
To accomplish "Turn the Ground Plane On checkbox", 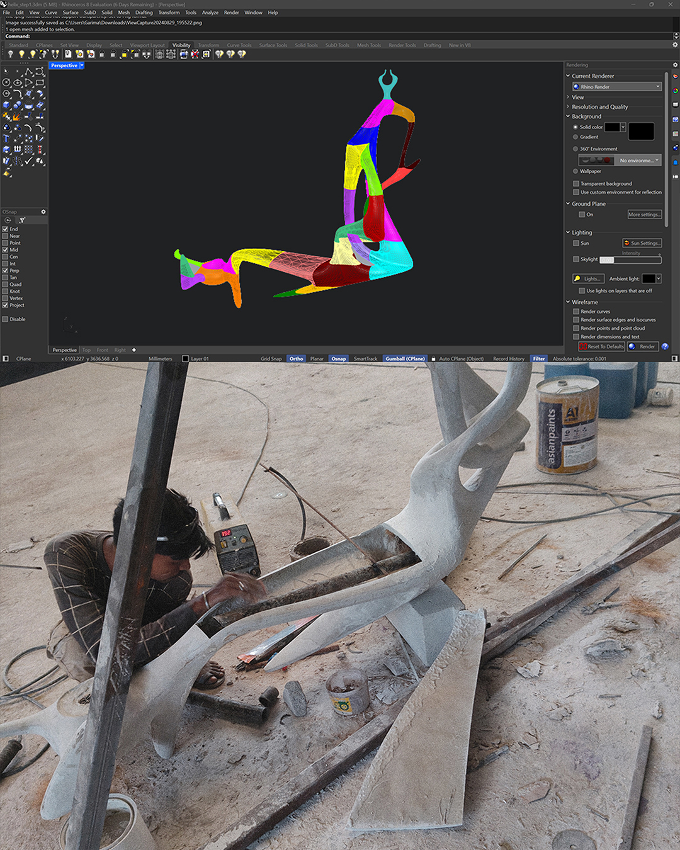I will (x=582, y=215).
